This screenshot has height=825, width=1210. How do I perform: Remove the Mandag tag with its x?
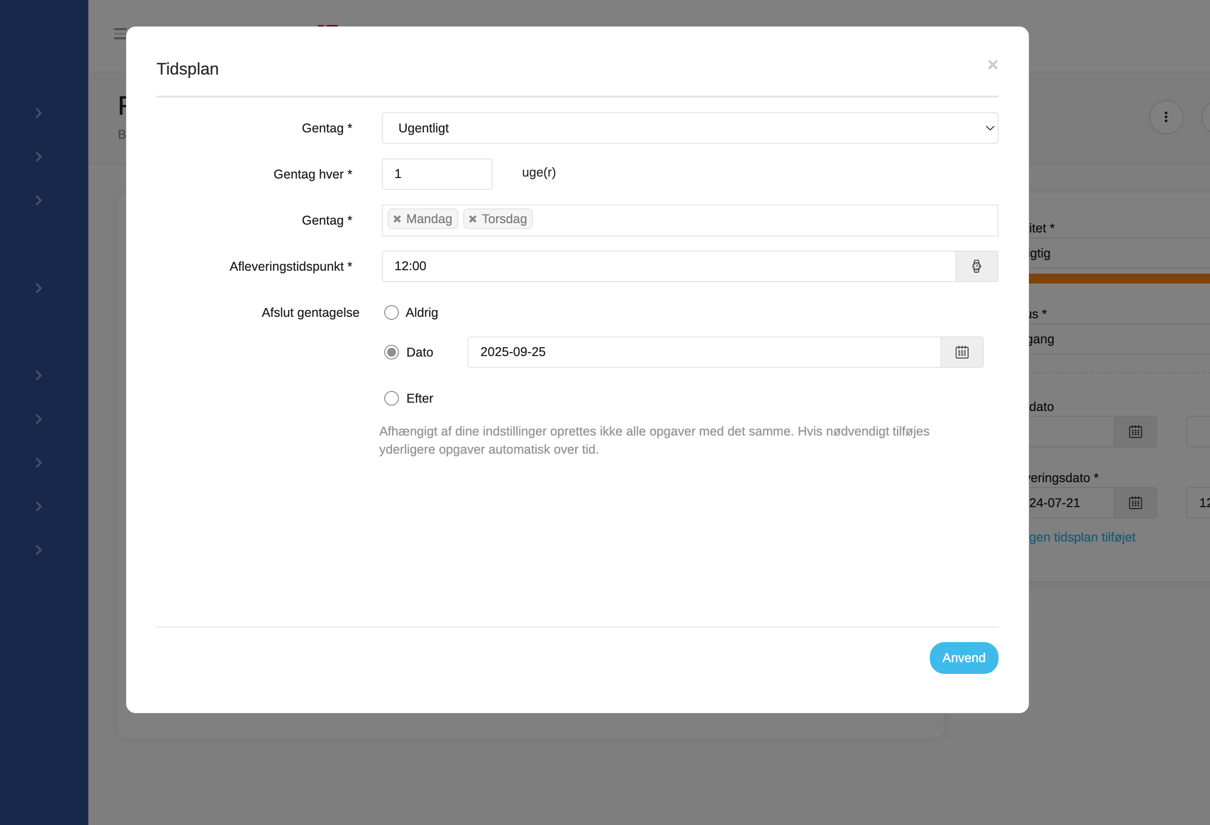point(397,219)
